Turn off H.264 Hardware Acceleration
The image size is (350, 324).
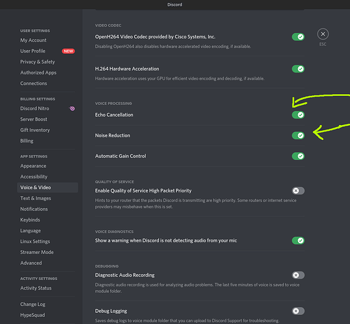(298, 69)
